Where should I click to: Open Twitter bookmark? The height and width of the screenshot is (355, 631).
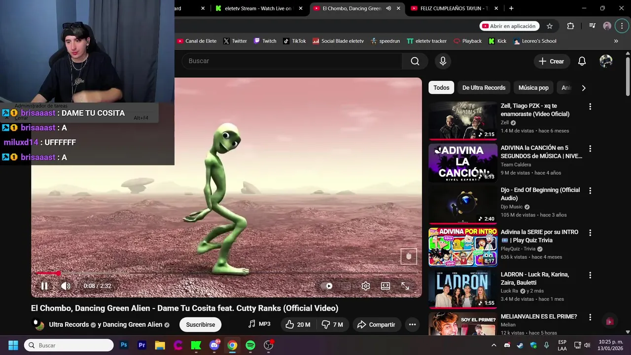point(235,41)
